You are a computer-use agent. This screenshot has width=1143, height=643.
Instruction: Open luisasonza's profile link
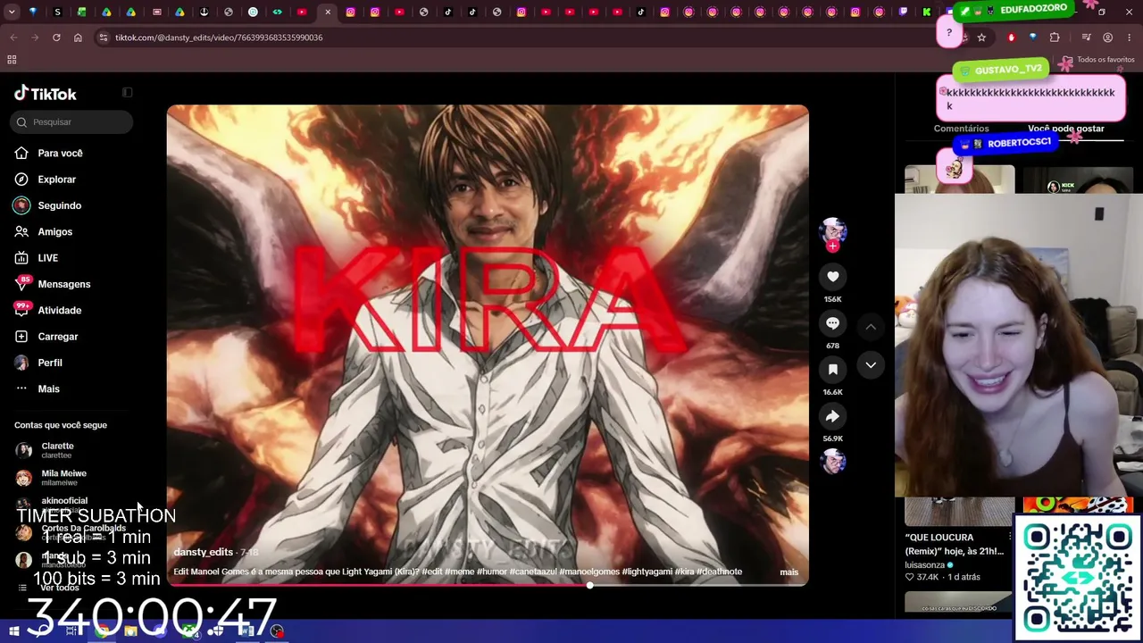click(925, 565)
